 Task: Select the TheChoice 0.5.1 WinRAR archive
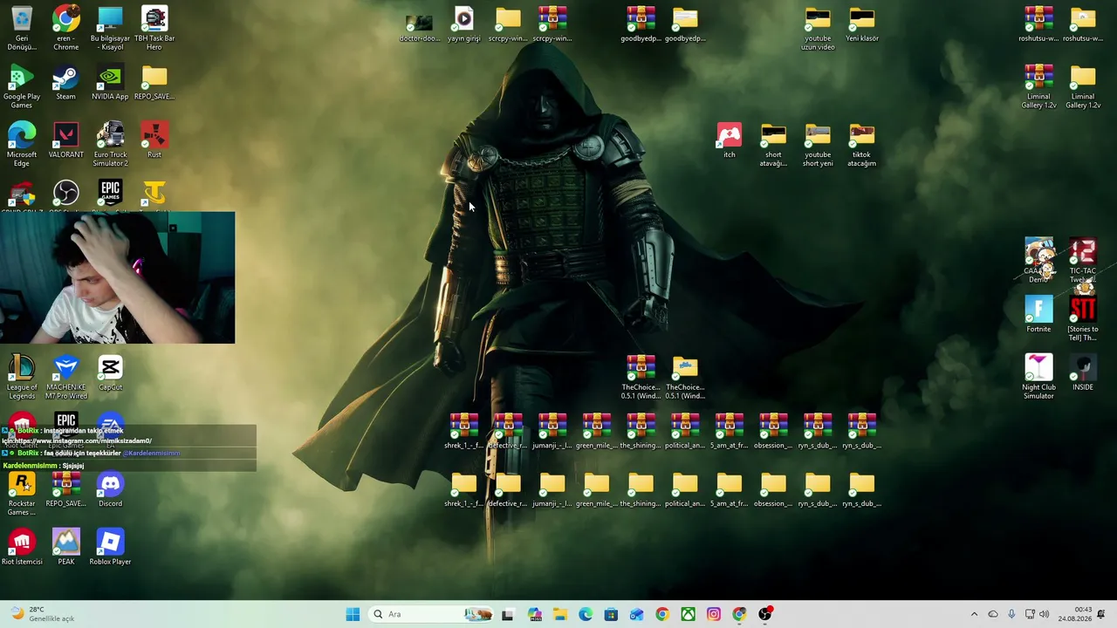pyautogui.click(x=641, y=377)
